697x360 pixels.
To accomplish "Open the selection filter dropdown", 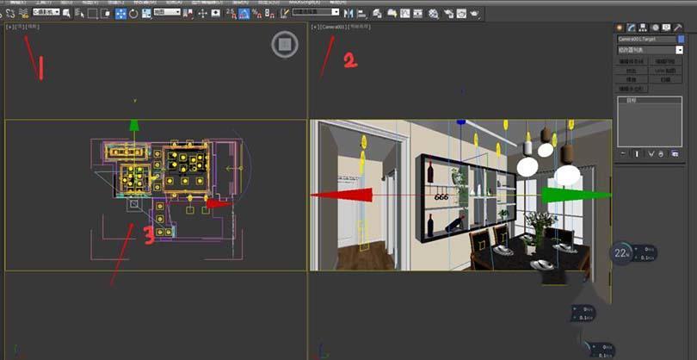I will [46, 12].
